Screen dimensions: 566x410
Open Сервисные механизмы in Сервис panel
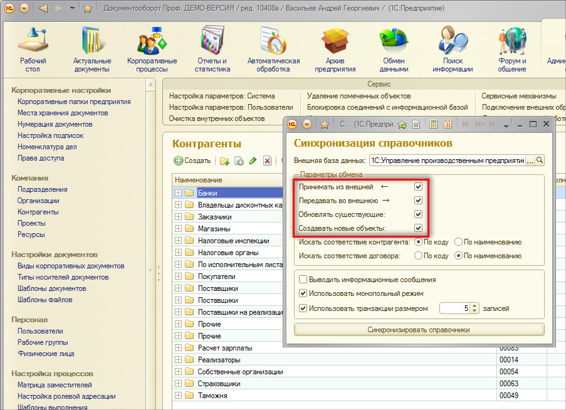519,96
